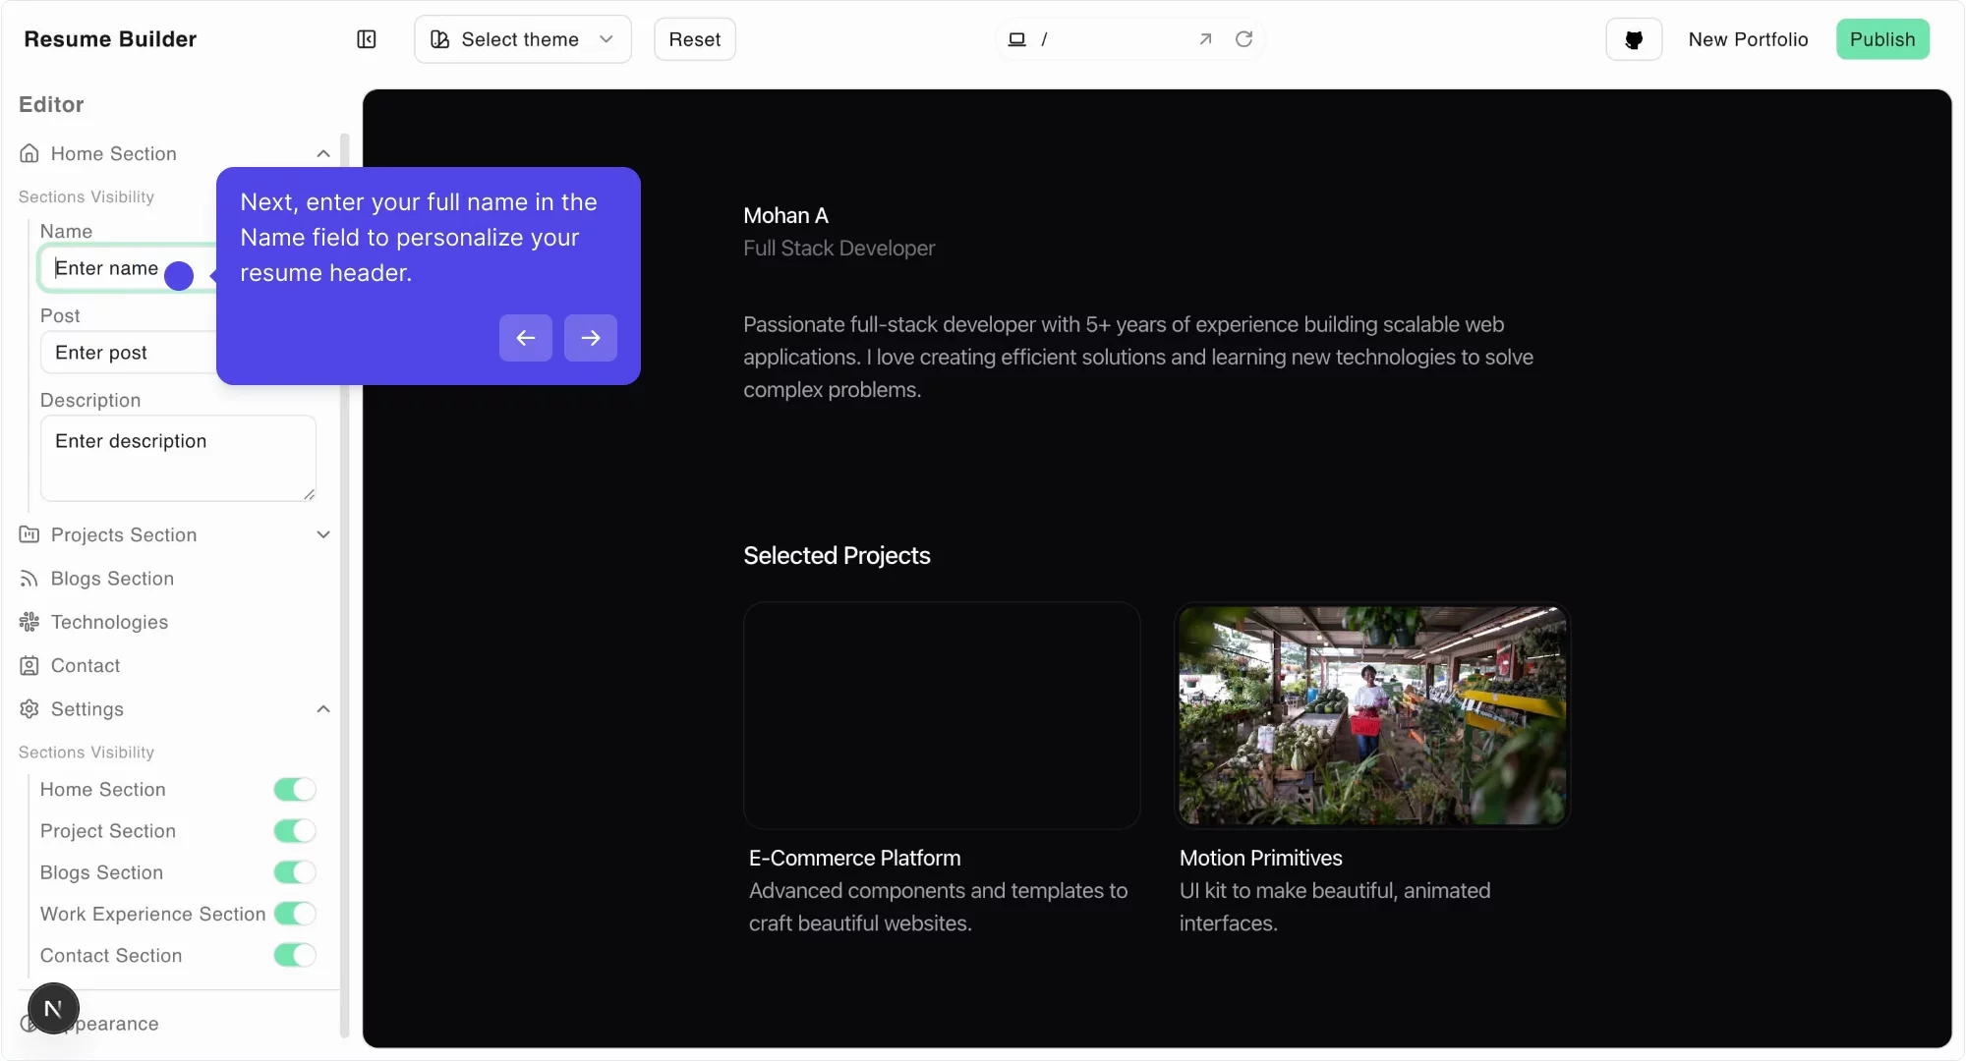Collapse the editor panel with the sidebar toggle icon
Screen dimensions: 1966x1061
tap(366, 39)
